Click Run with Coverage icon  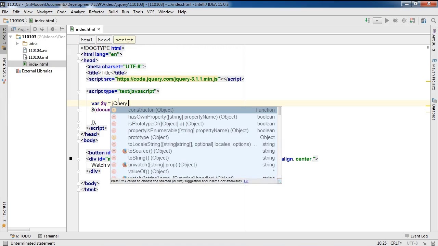pos(405,20)
